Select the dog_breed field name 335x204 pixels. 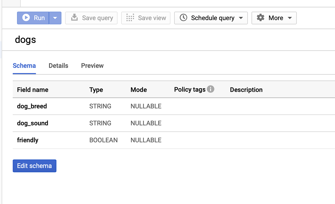pos(32,106)
